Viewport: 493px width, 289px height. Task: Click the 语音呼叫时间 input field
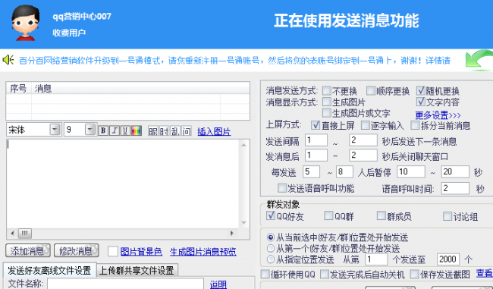tap(455, 188)
